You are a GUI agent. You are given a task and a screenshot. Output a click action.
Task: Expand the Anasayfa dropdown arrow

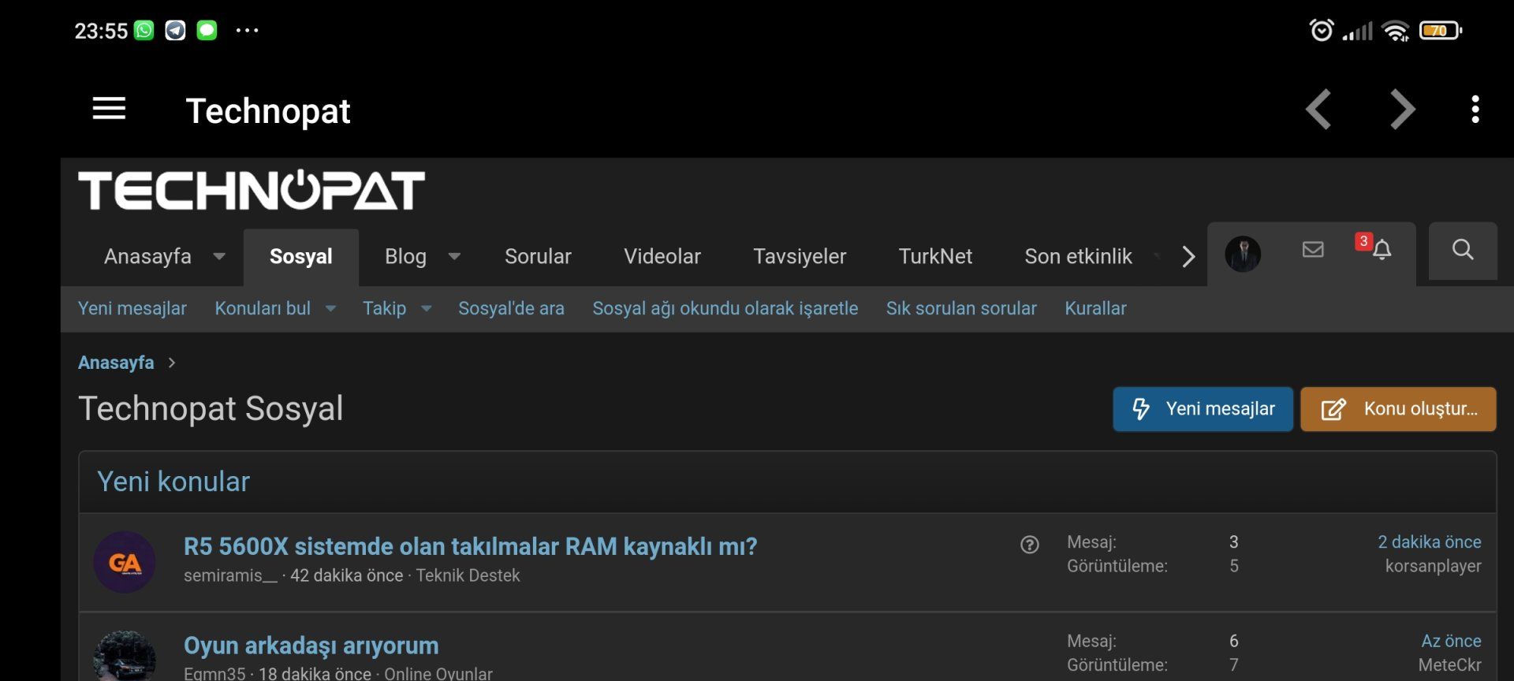(x=219, y=256)
